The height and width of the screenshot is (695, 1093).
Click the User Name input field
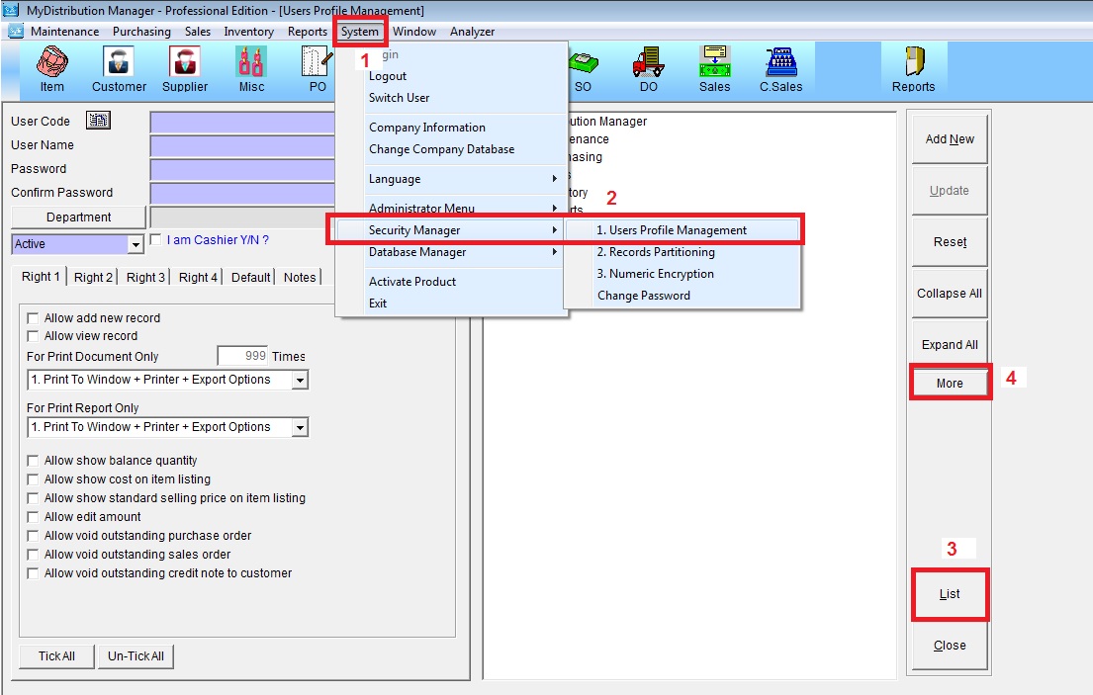(242, 145)
